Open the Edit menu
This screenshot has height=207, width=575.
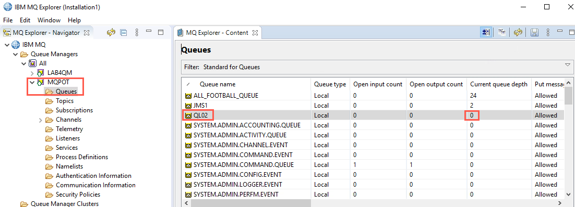[x=25, y=20]
